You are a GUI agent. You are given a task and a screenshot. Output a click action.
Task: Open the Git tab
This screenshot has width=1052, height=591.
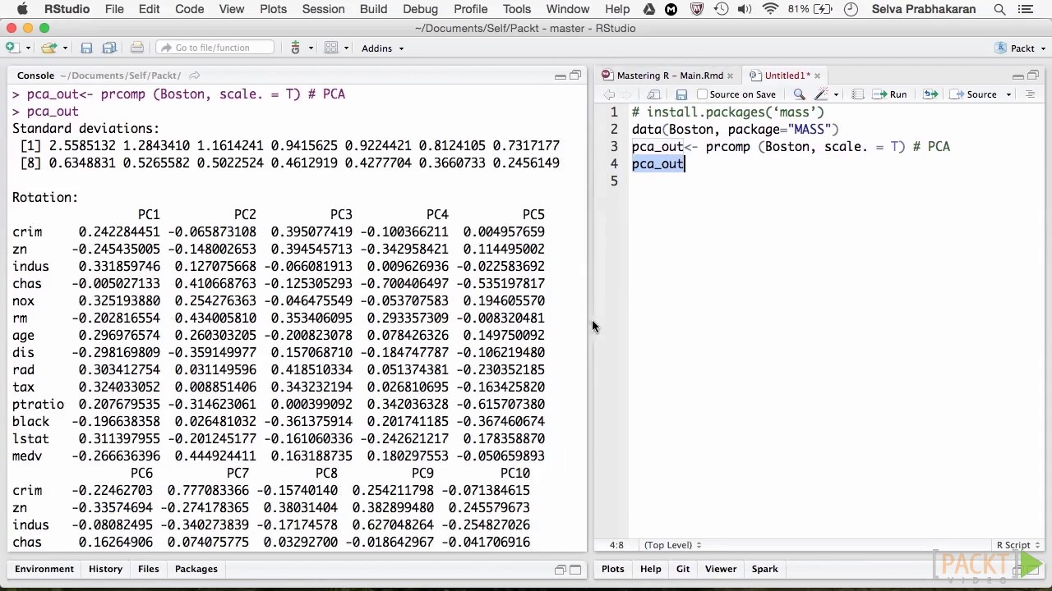pyautogui.click(x=683, y=569)
